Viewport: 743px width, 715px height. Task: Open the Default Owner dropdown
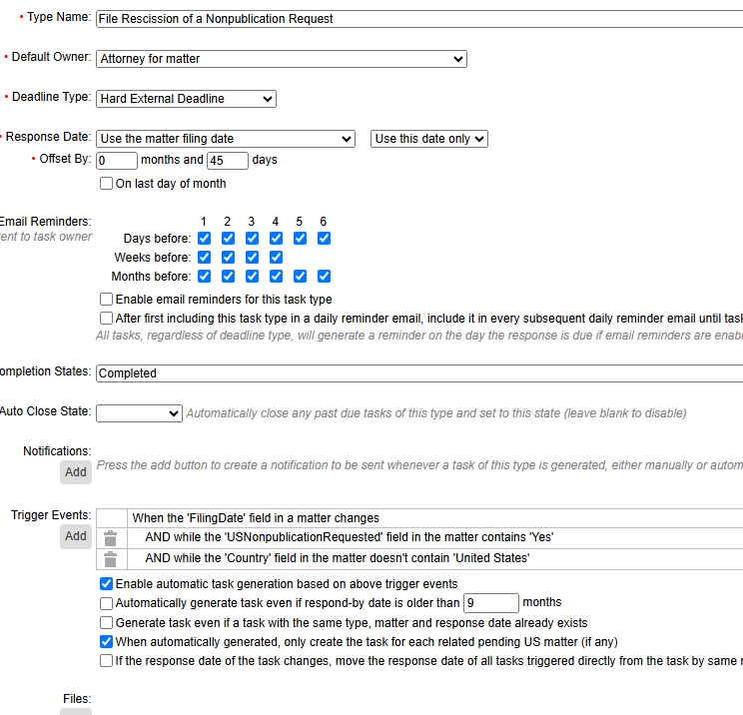tap(282, 59)
